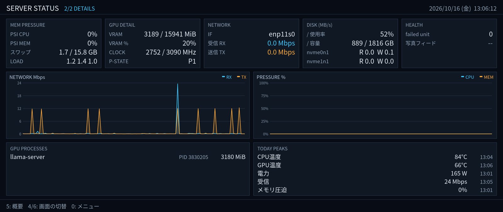Select the 電力 peak row
Screen dimensions: 503x212
[375, 173]
